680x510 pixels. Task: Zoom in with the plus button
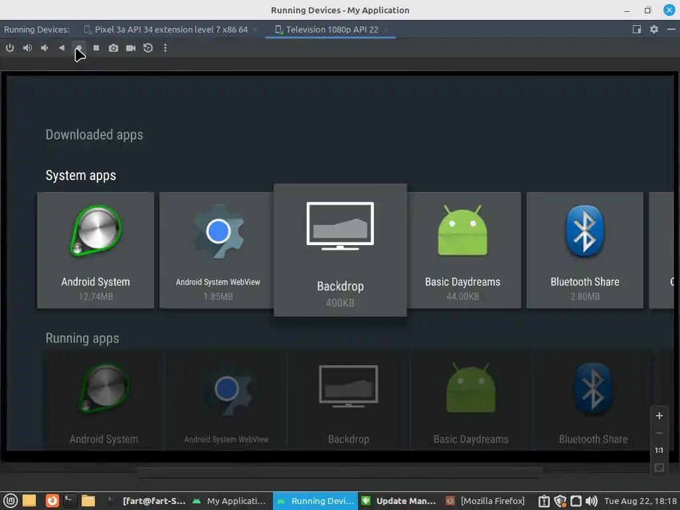point(659,416)
